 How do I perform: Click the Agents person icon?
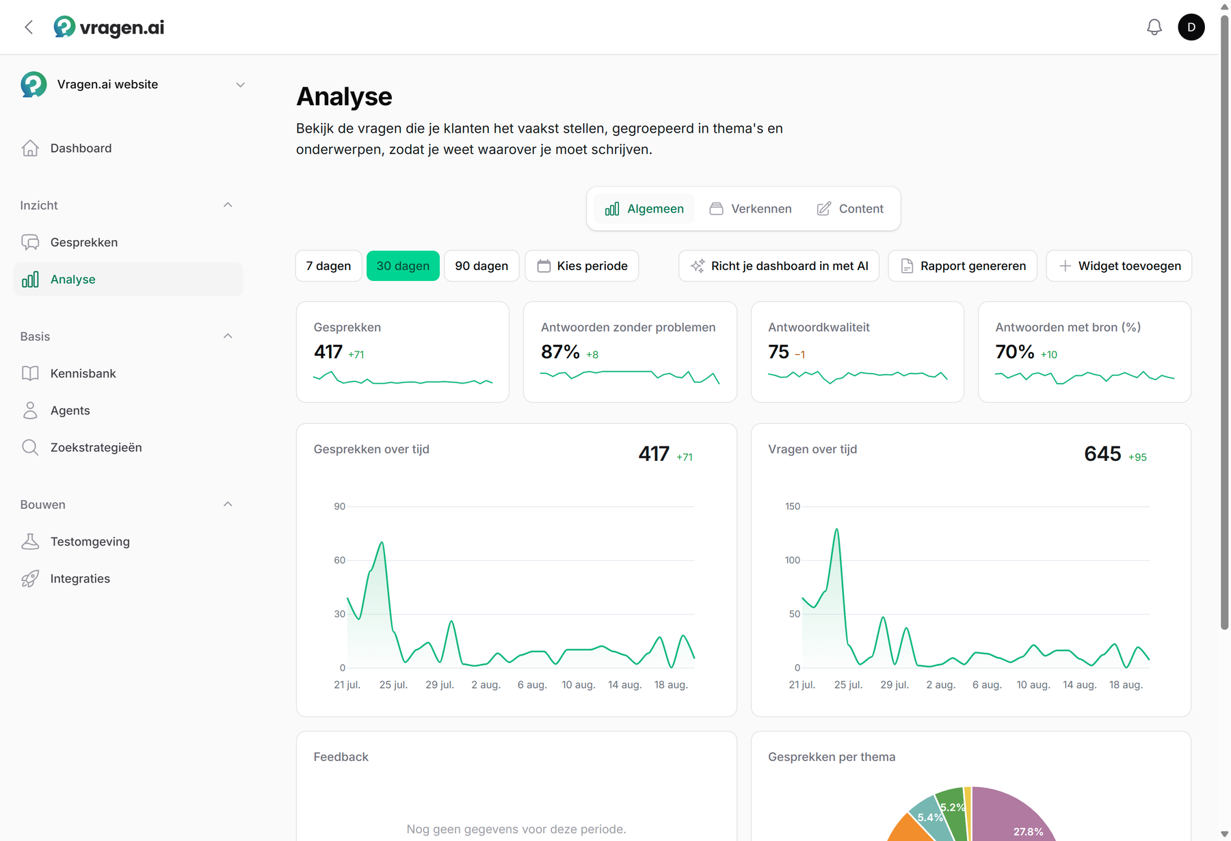tap(30, 411)
